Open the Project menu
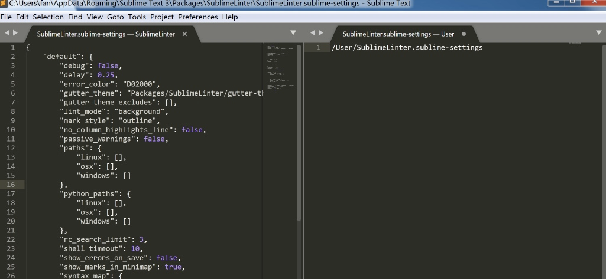 [x=162, y=17]
